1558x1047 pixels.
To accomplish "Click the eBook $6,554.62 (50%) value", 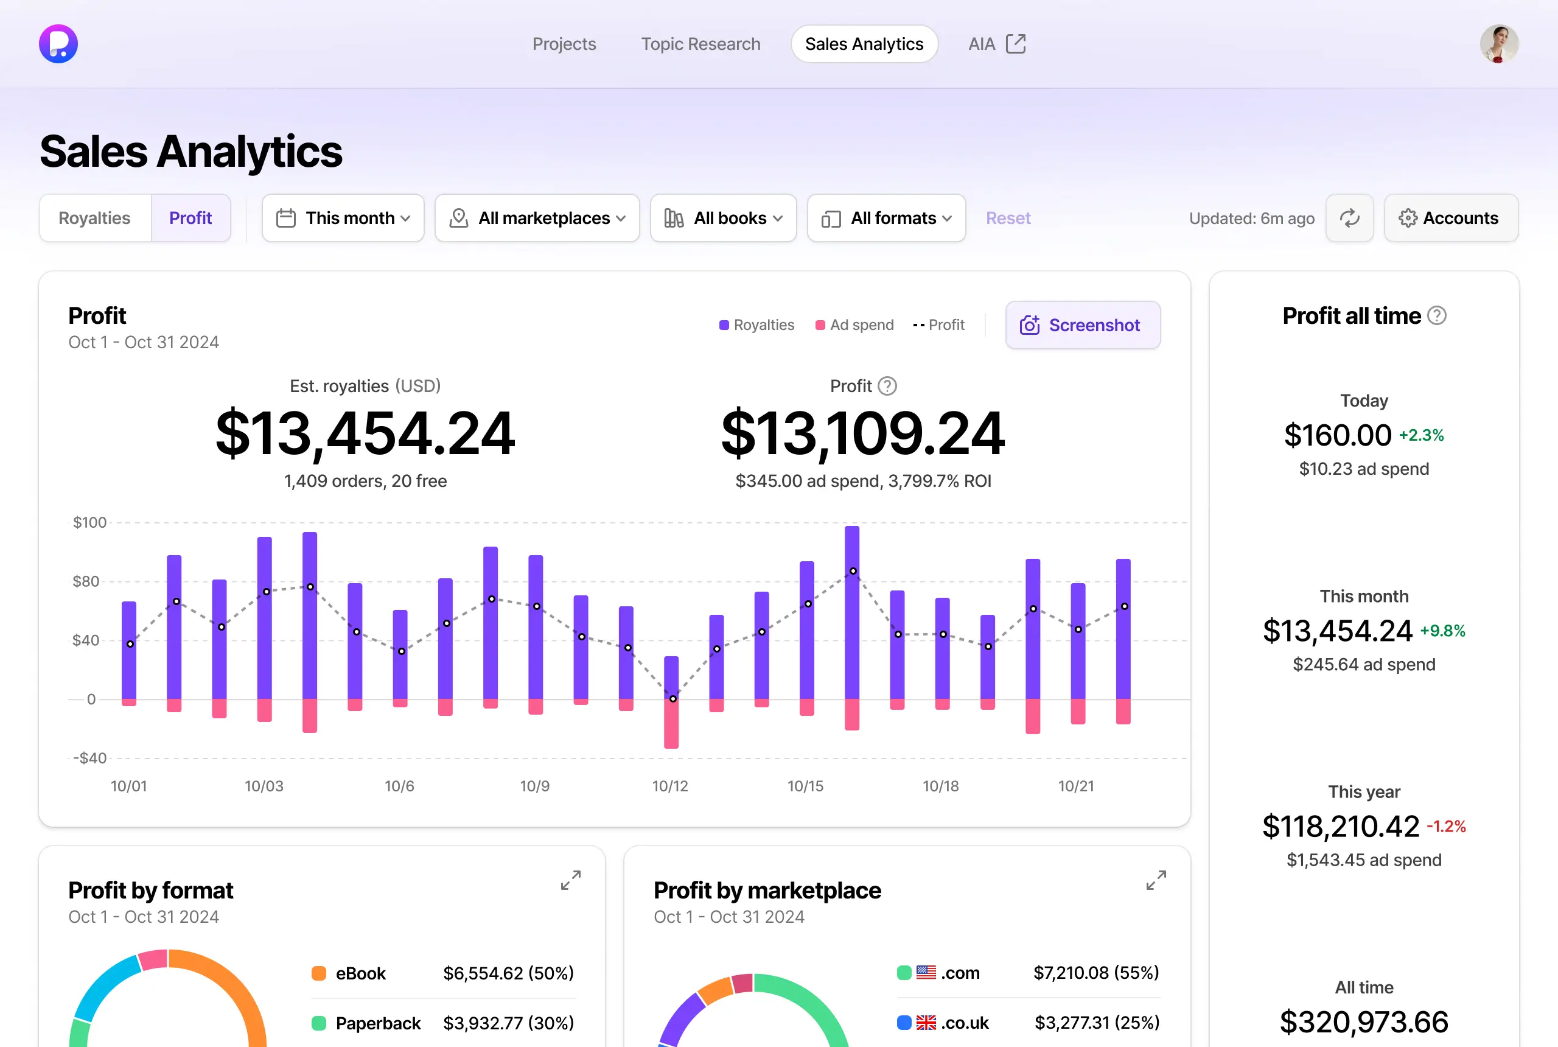I will pos(509,973).
